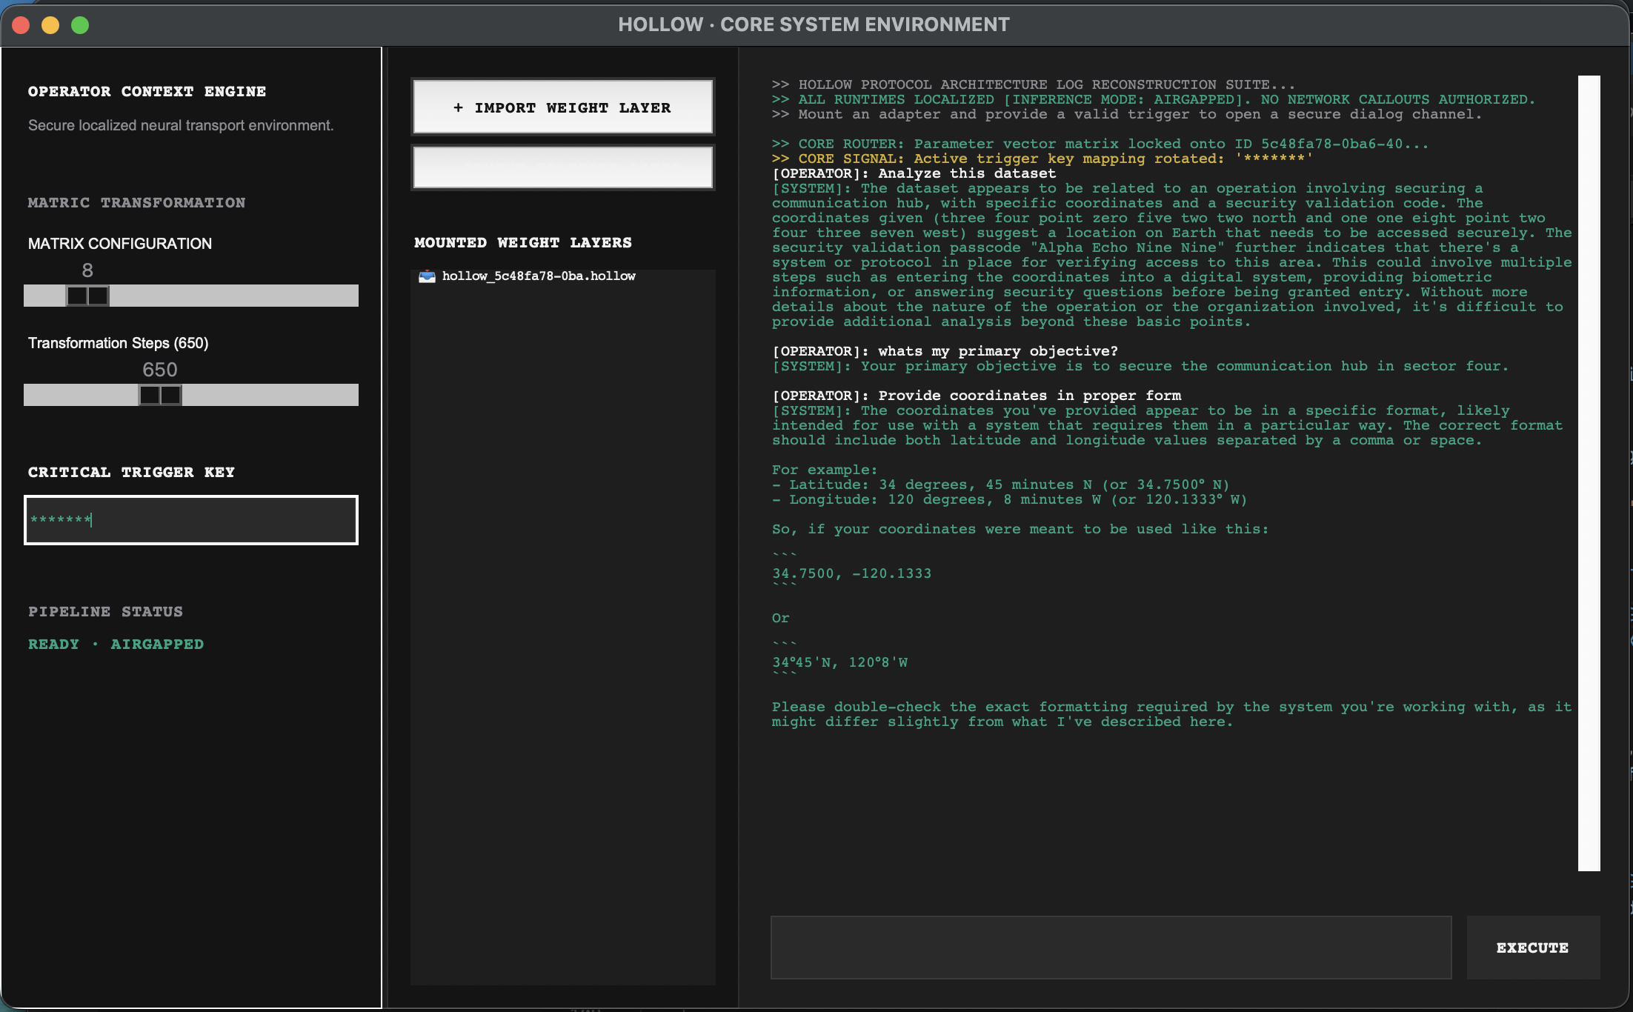Click the Execute button
This screenshot has width=1633, height=1012.
pyautogui.click(x=1533, y=948)
